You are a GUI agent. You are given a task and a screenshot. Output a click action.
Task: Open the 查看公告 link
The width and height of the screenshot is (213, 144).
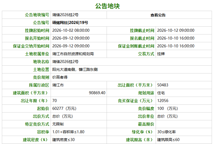pos(158,15)
